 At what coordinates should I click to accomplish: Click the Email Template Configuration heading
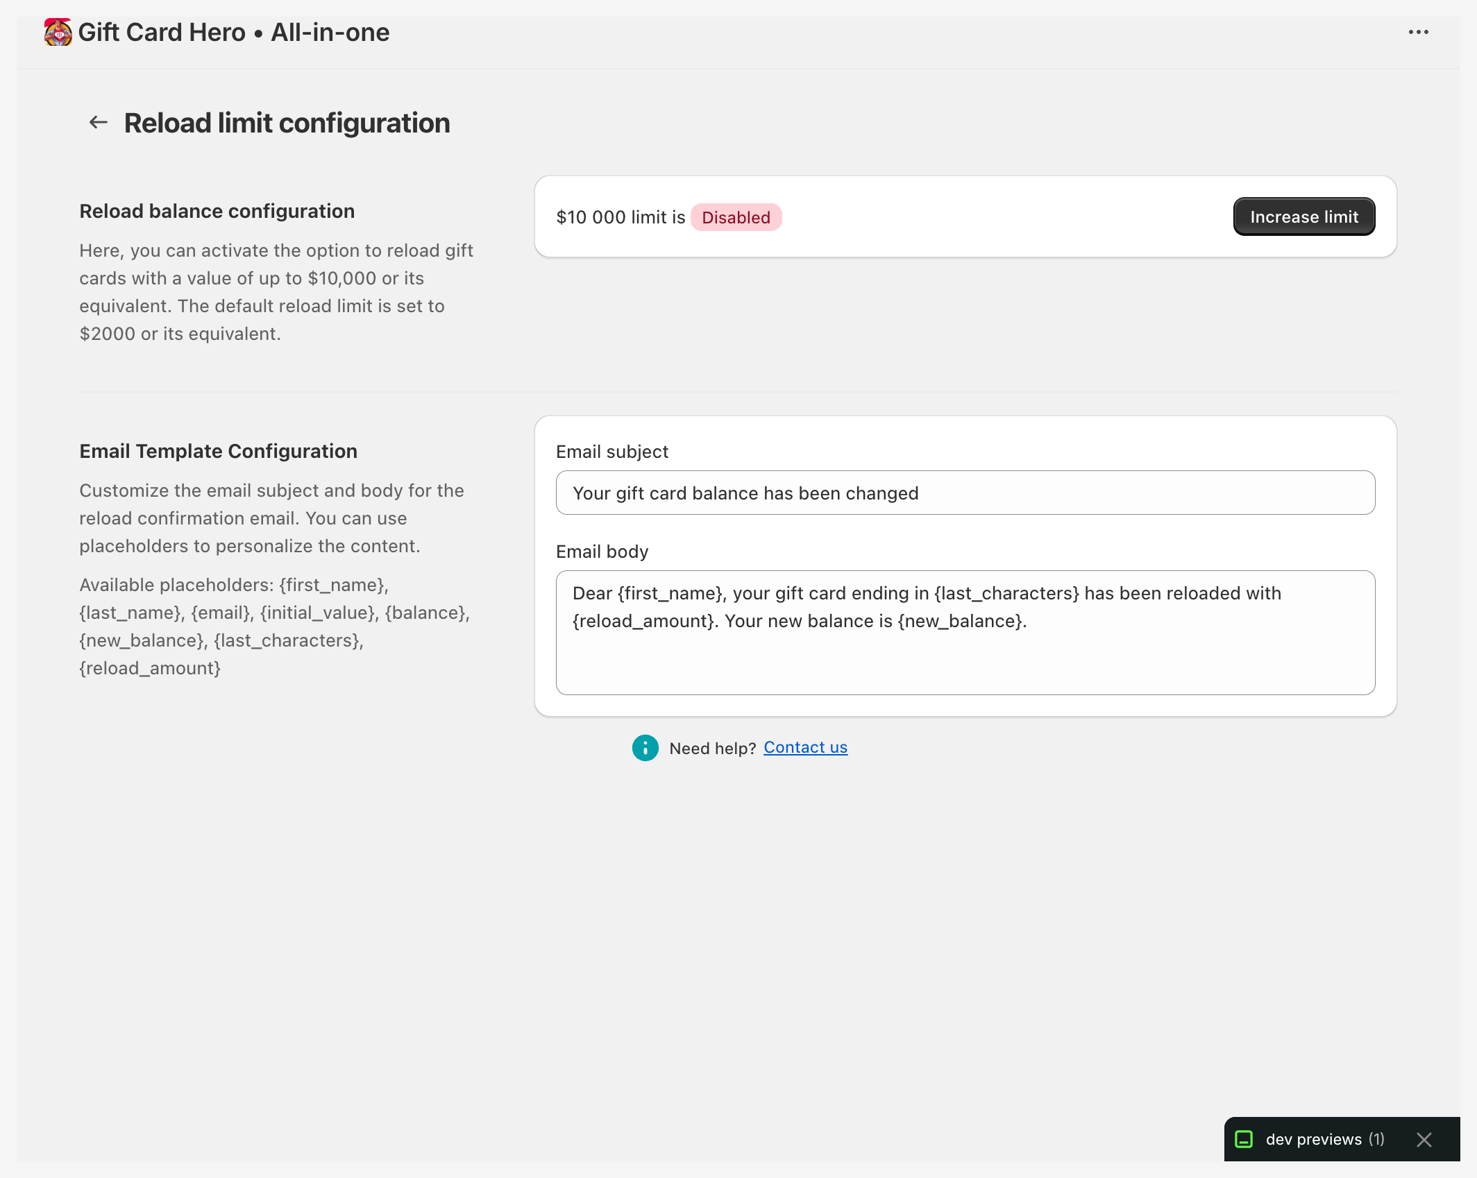[x=218, y=451]
